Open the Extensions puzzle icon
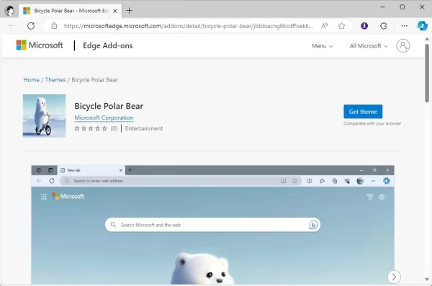The width and height of the screenshot is (432, 286). coord(384,26)
